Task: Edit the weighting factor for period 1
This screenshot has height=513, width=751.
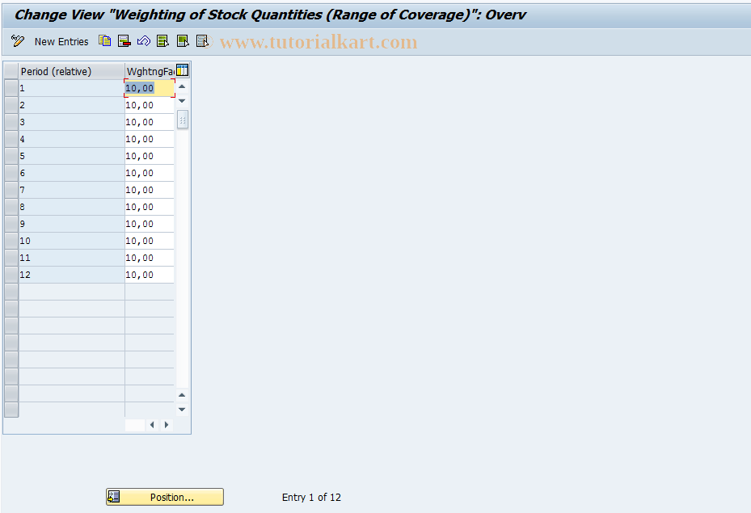Action: coord(148,88)
